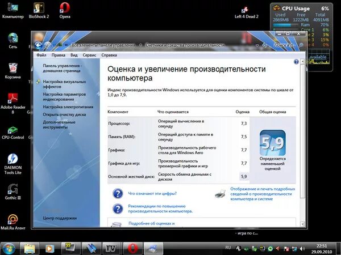
Task: Select the "Память (RAM):" row label
Action: 122,137
